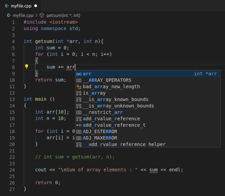Click the method cube icon in the breadcrumb

coord(42,15)
